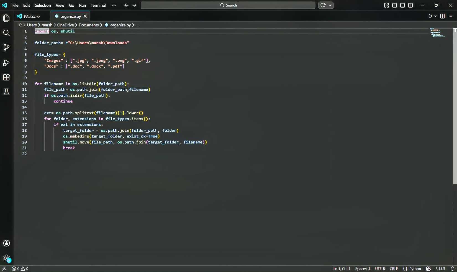Click the C: drive breadcrumb
The image size is (457, 272).
(20, 25)
